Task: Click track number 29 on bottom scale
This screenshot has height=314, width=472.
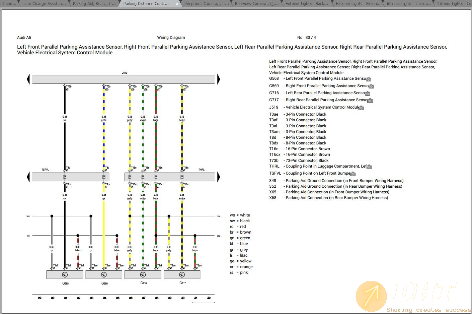Action: coord(40,298)
